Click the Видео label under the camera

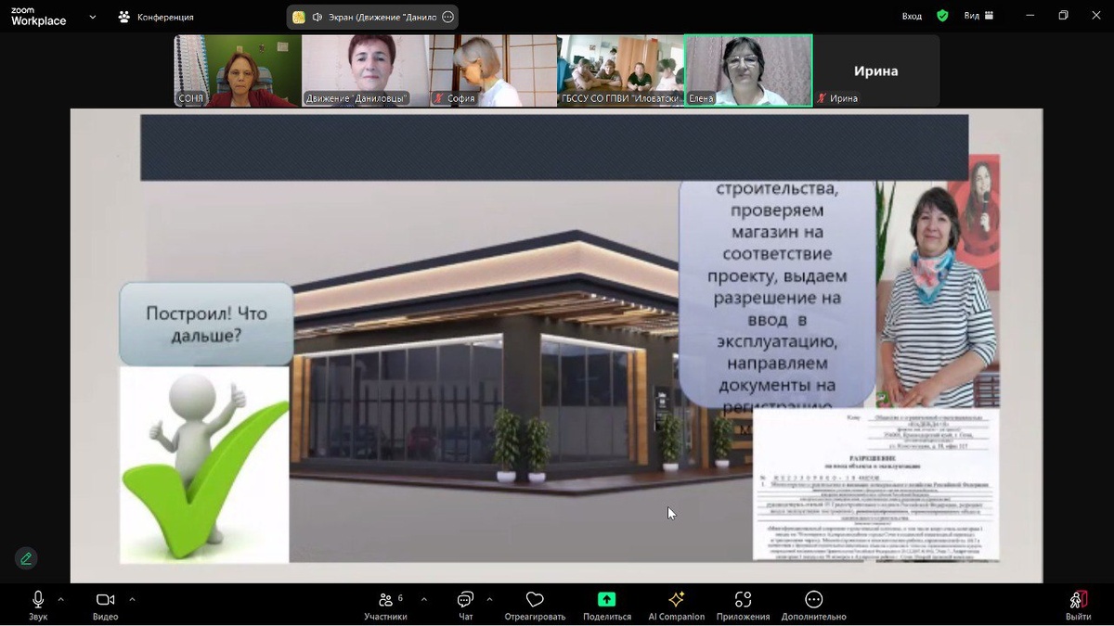[105, 617]
